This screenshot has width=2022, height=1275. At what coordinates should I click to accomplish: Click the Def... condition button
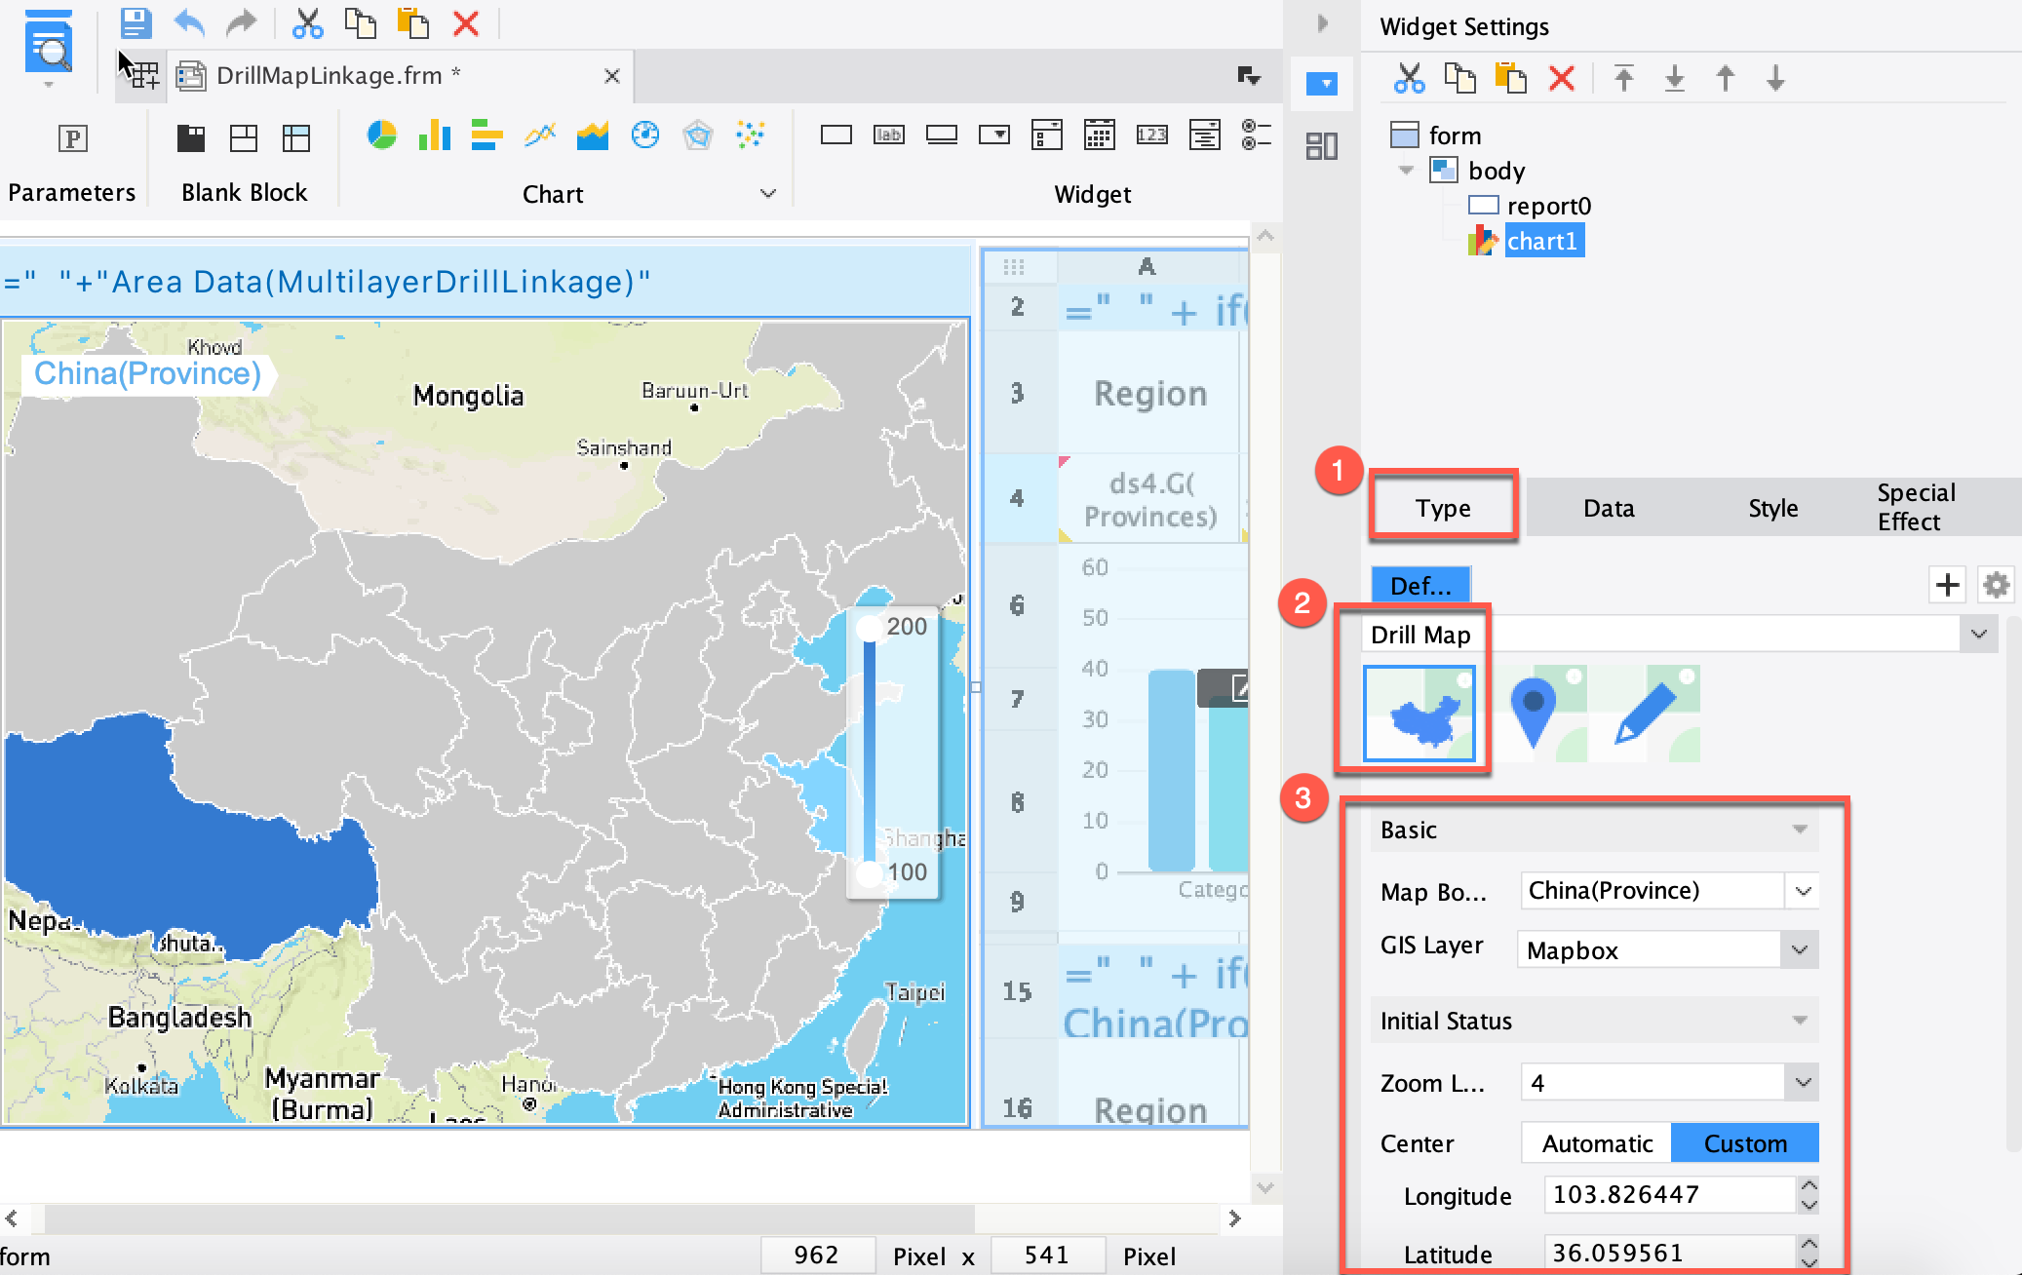pos(1420,585)
